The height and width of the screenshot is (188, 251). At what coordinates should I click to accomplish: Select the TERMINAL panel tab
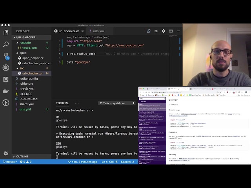(x=62, y=103)
